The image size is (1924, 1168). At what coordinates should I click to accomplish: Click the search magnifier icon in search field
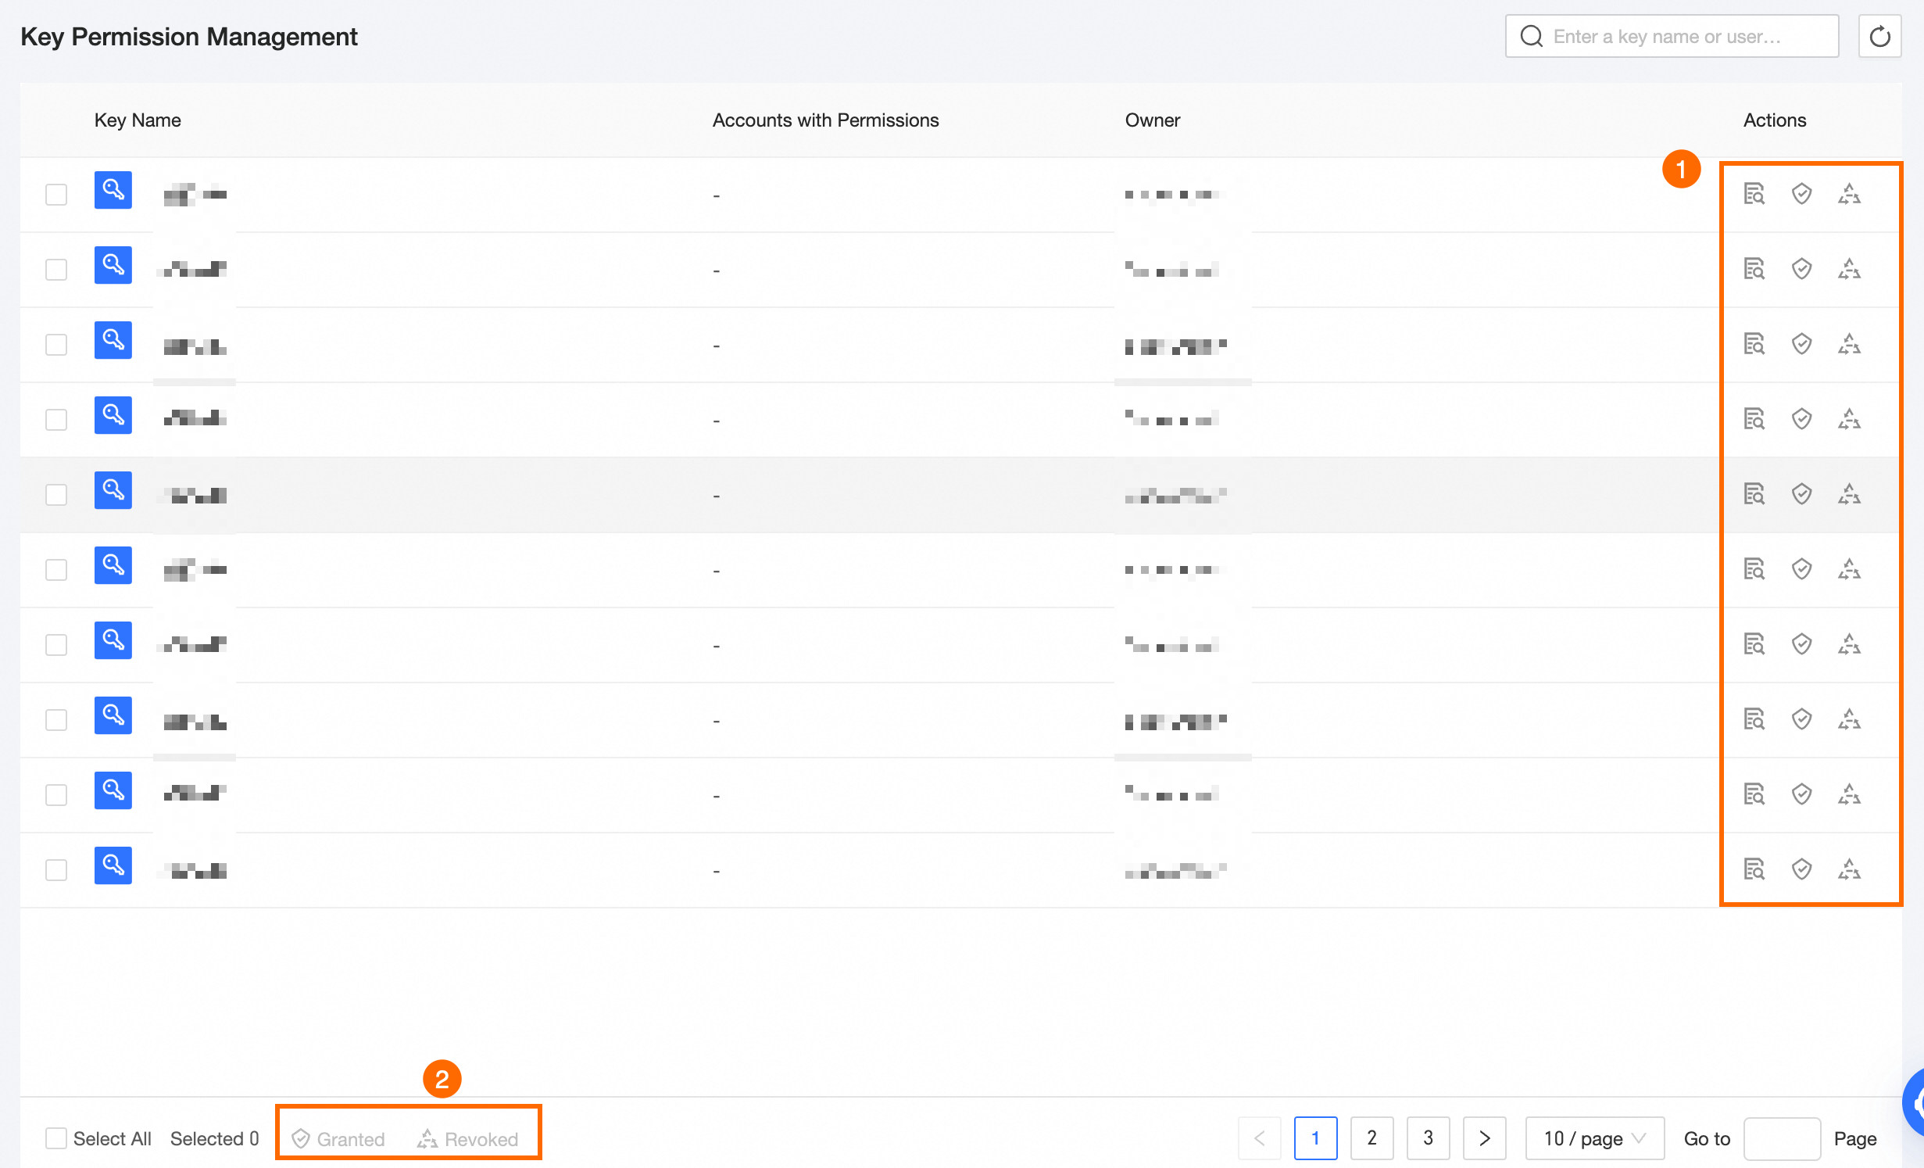1532,37
